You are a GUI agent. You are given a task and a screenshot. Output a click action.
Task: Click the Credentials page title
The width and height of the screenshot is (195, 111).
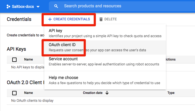point(19,19)
